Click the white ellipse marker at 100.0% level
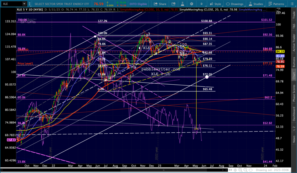 [x=95, y=36]
